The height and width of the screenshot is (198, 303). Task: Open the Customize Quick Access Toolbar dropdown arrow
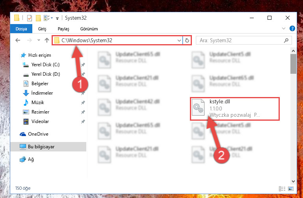coord(58,18)
